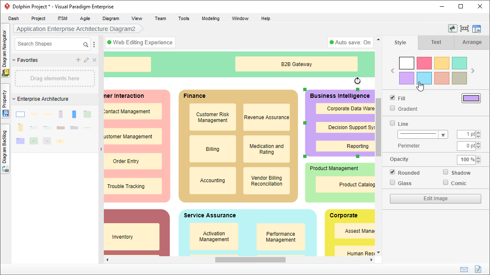Select the tall purple shape in the palette

61,114
